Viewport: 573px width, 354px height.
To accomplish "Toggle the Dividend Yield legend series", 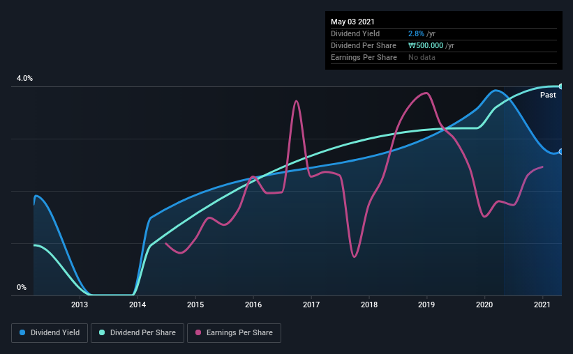I will pyautogui.click(x=51, y=333).
